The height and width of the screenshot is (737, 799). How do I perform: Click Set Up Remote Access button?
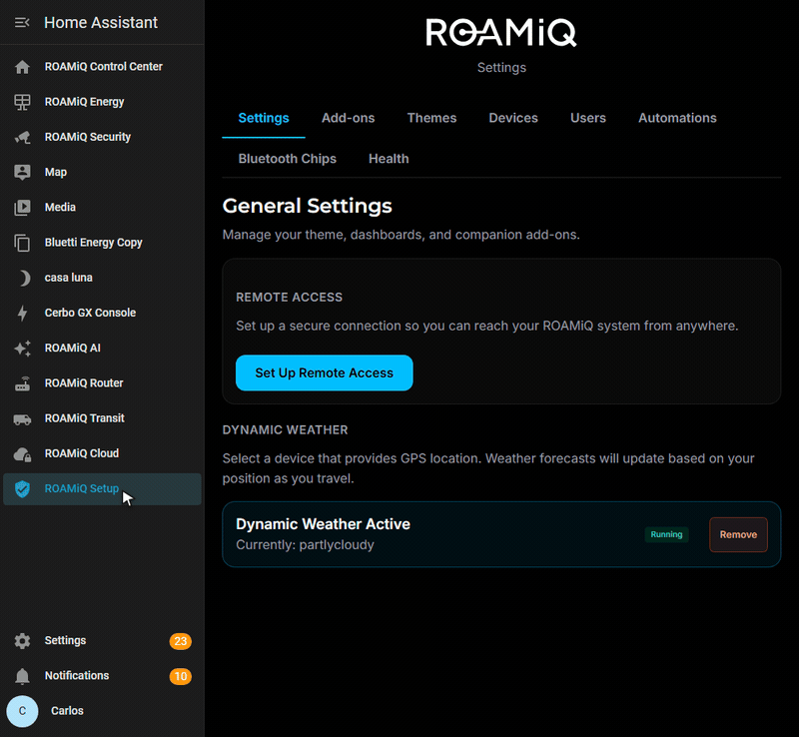(x=324, y=373)
